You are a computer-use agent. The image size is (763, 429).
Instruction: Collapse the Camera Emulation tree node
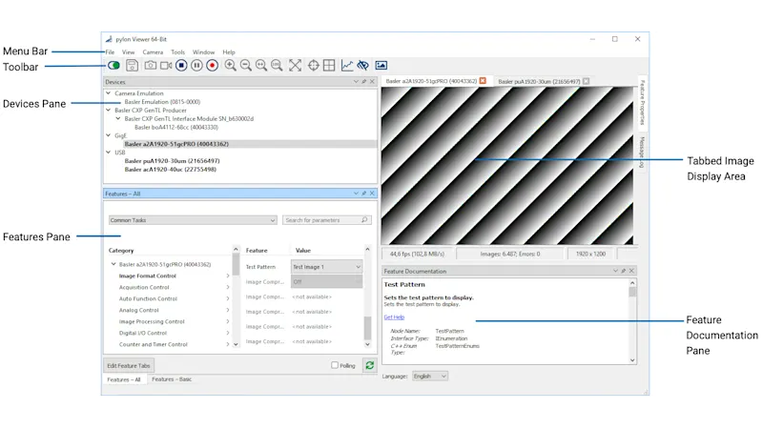(x=108, y=93)
